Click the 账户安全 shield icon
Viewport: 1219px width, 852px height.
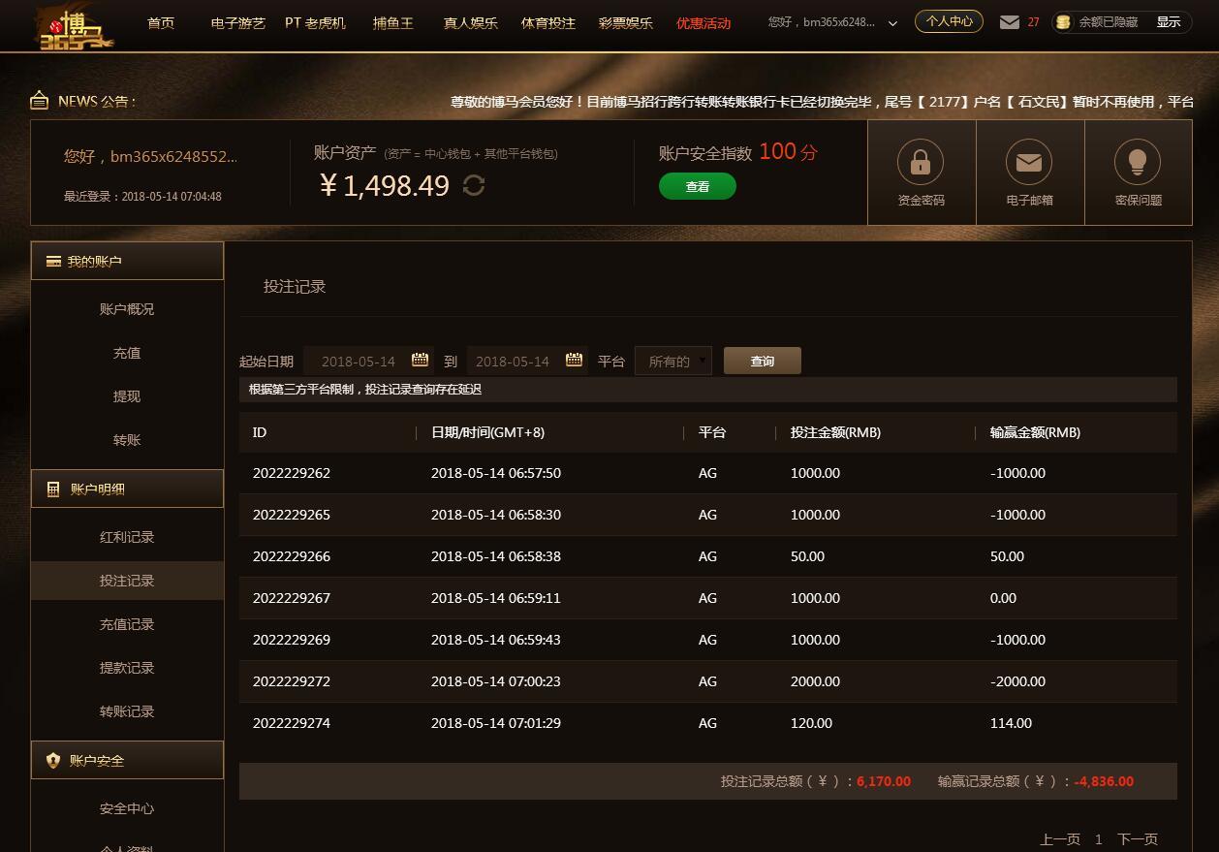point(53,761)
